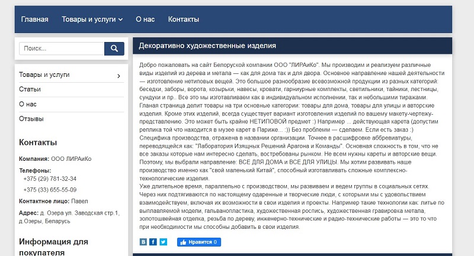
Task: Open Отзывы in the sidebar
Action: coord(31,119)
